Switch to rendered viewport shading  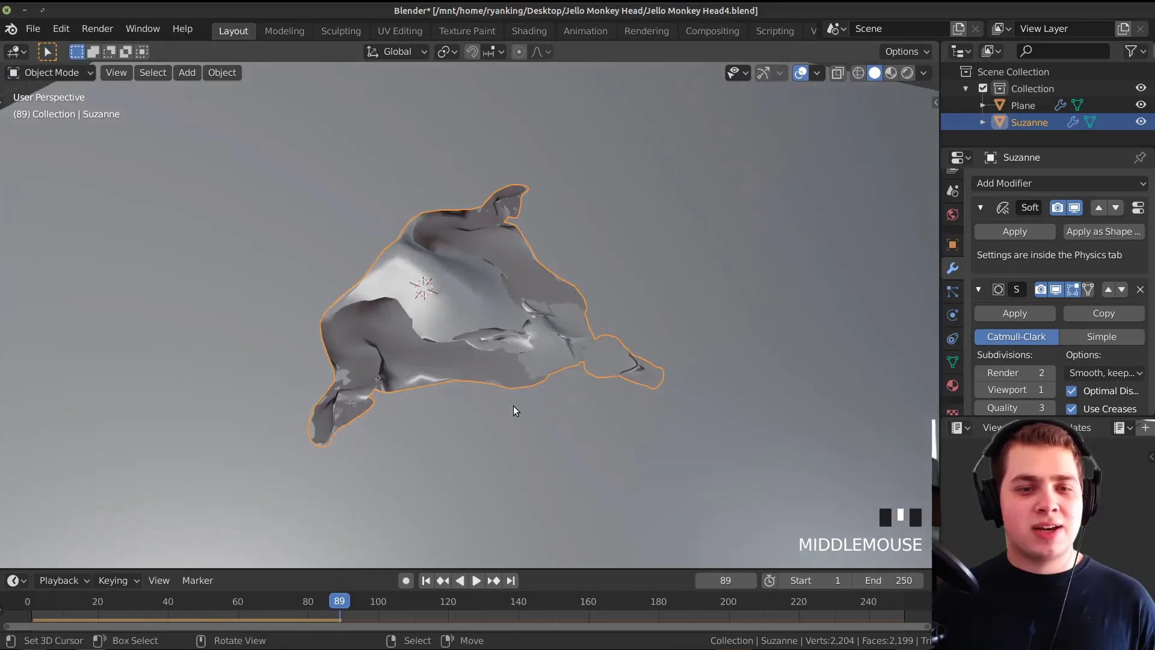pyautogui.click(x=907, y=73)
